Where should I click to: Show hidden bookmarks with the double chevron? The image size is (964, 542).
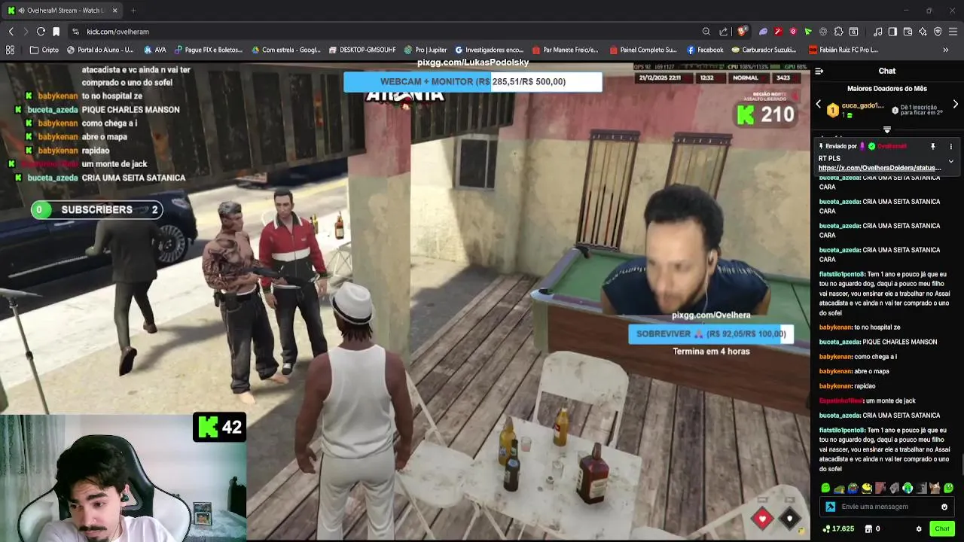pos(946,50)
